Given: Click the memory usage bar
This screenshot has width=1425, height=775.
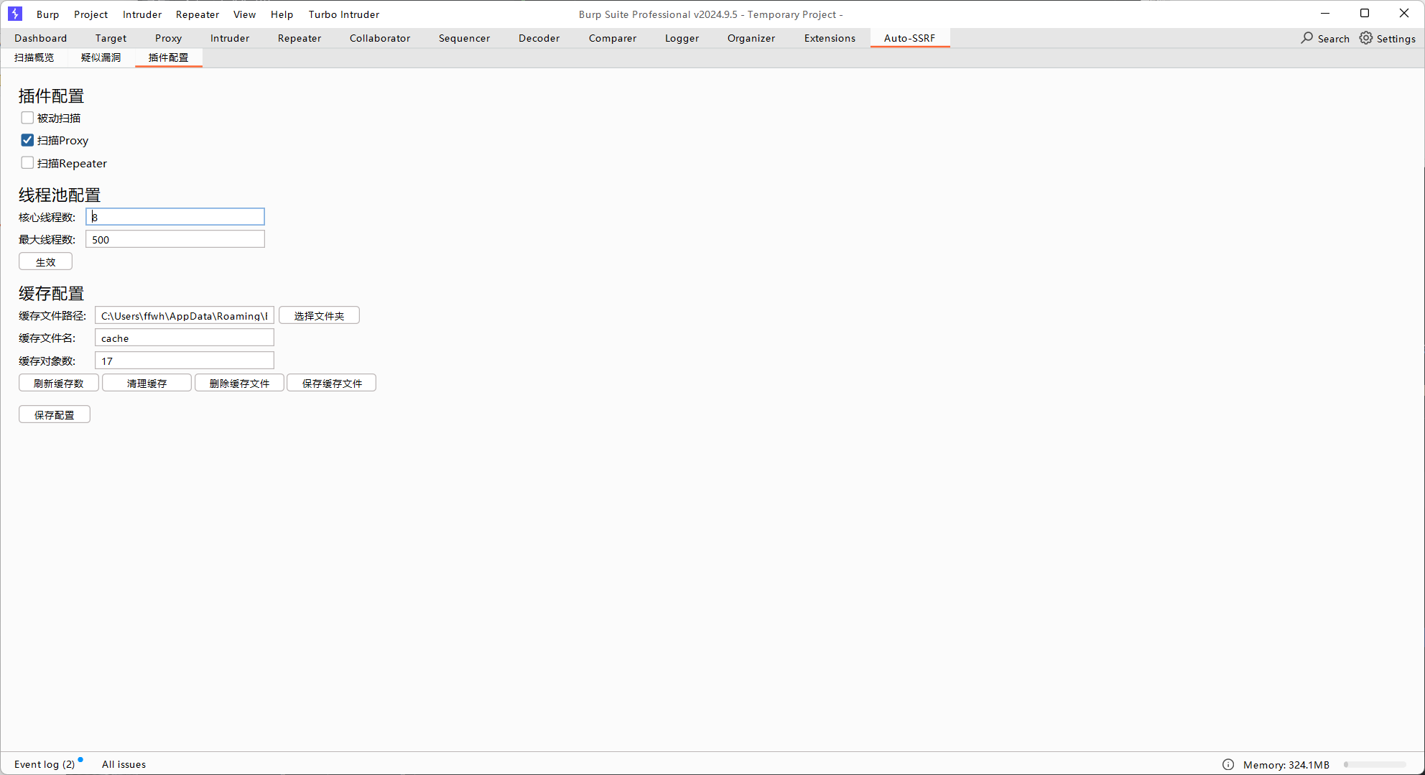Looking at the screenshot, I should pos(1375,764).
